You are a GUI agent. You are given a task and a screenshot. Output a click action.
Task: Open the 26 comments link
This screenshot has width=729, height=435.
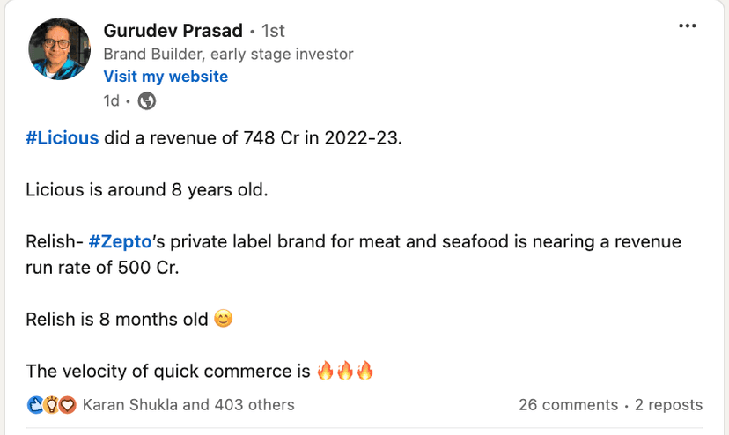568,405
